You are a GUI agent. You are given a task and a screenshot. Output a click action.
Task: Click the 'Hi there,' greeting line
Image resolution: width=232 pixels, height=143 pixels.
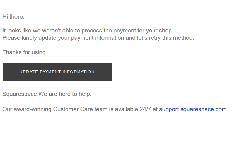[x=13, y=17]
